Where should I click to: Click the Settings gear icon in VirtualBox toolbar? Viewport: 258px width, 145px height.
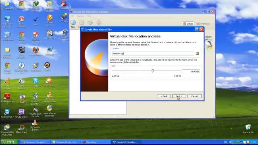pos(81,23)
